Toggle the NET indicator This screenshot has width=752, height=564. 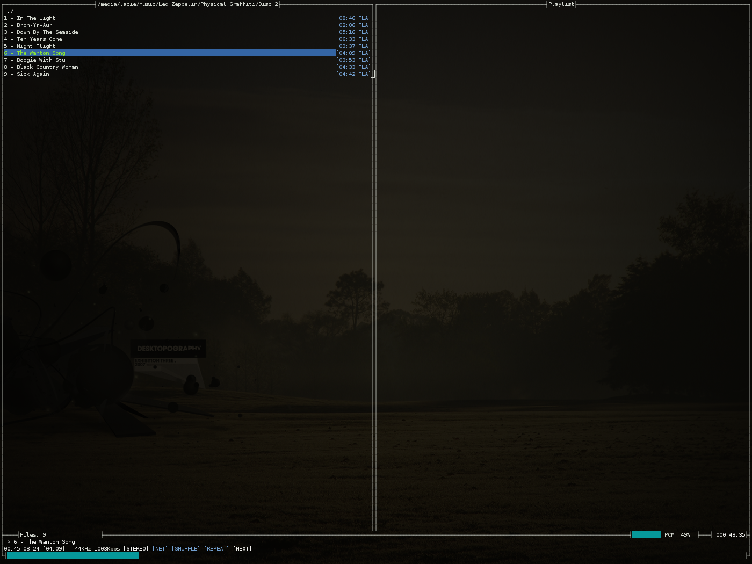[x=160, y=549]
